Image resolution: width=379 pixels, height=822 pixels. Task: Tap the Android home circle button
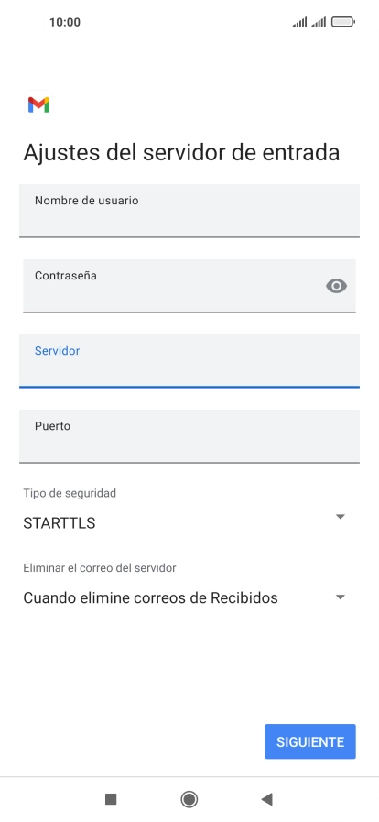coord(189,799)
